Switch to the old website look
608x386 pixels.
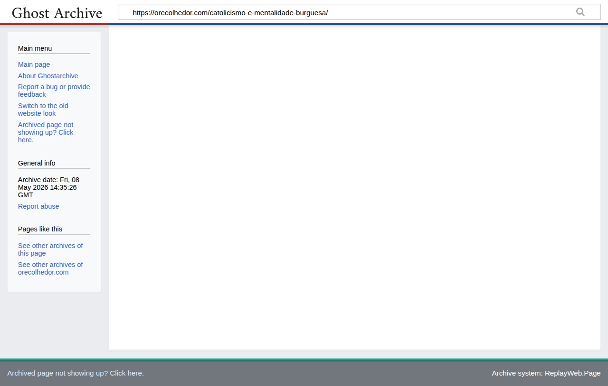[43, 110]
